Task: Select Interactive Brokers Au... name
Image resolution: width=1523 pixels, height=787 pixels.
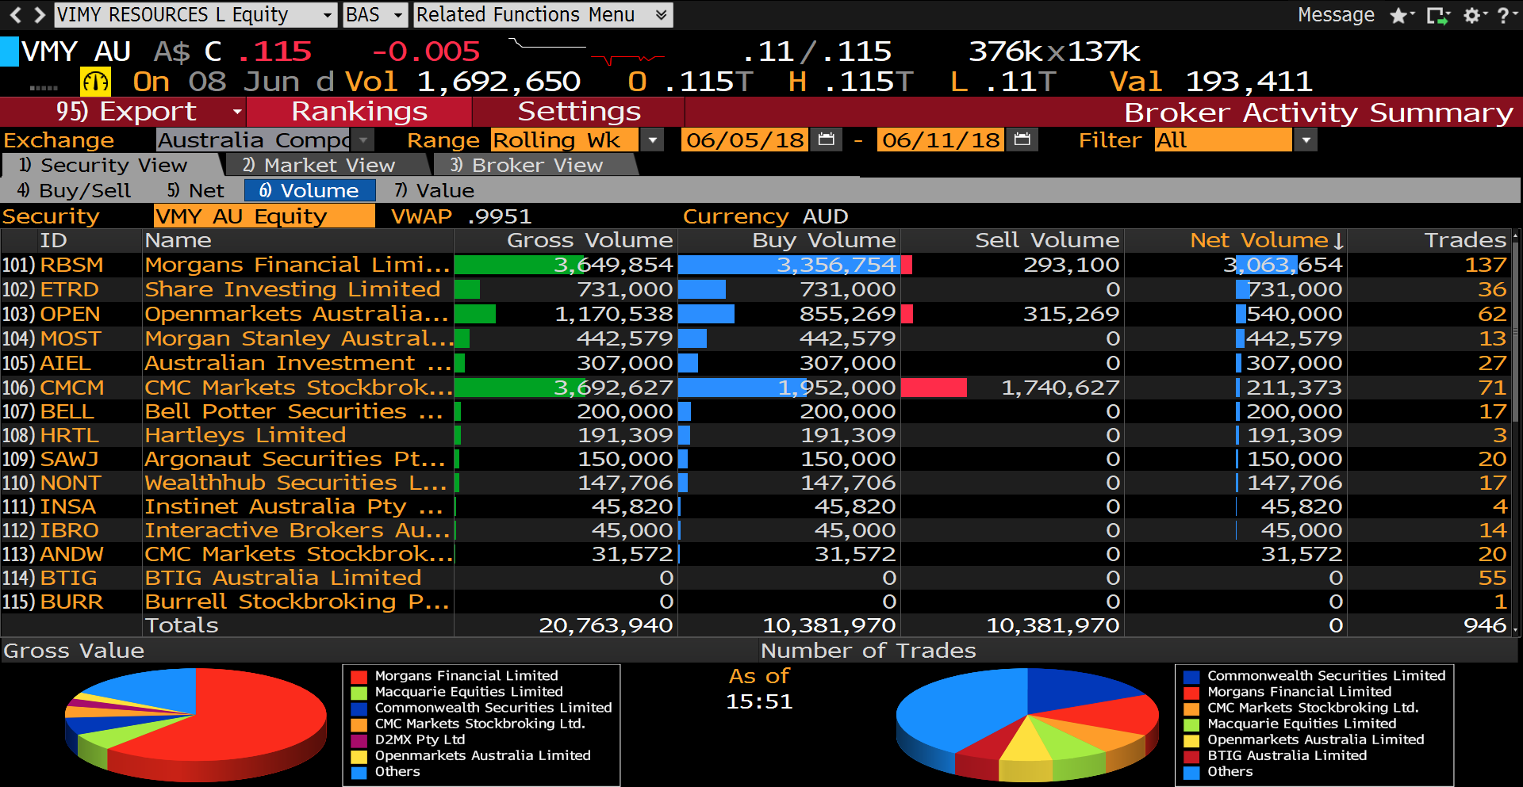Action: 297,530
